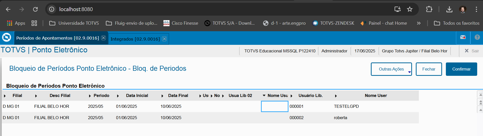
Task: Open Universidade TOTVS bookmark folder
Action: coord(74,23)
